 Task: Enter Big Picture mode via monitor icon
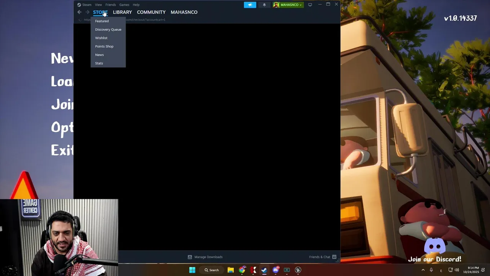(x=310, y=5)
